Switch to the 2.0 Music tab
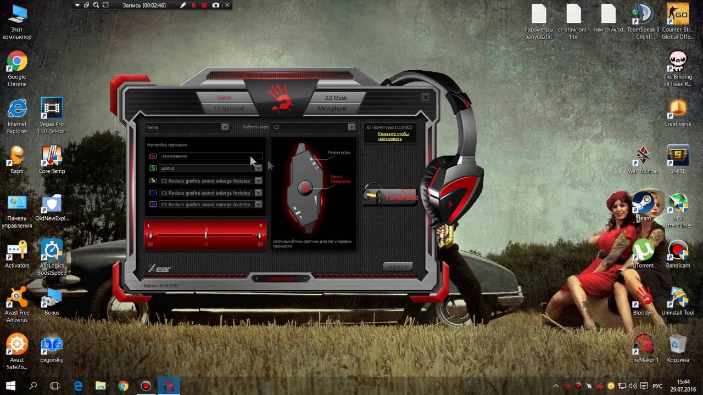 click(336, 98)
